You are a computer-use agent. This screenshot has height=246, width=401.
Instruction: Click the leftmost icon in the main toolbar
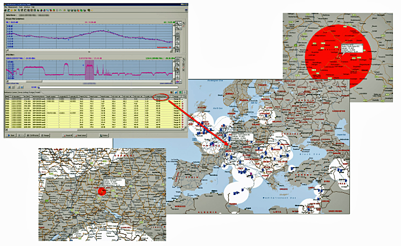click(x=5, y=10)
